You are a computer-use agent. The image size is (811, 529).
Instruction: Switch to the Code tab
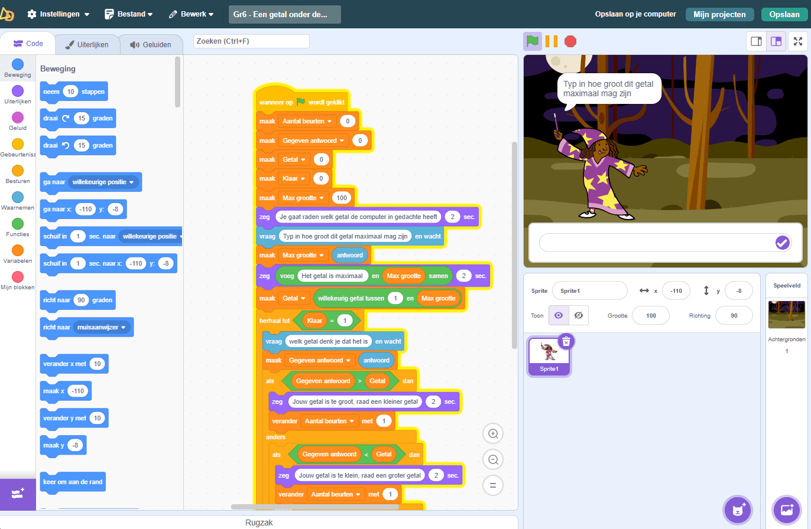tap(28, 44)
